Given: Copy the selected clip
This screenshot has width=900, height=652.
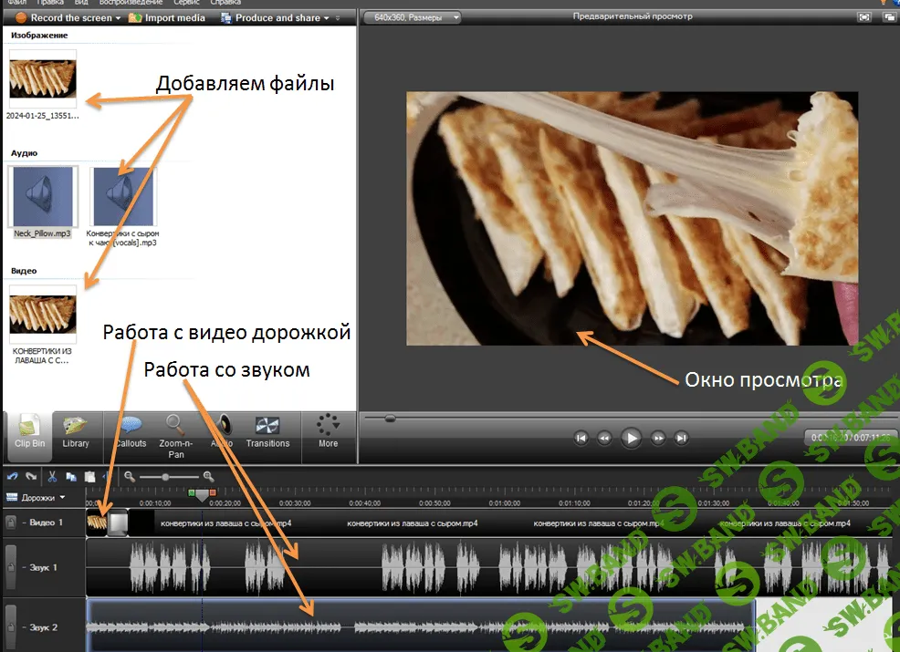Looking at the screenshot, I should click(71, 476).
